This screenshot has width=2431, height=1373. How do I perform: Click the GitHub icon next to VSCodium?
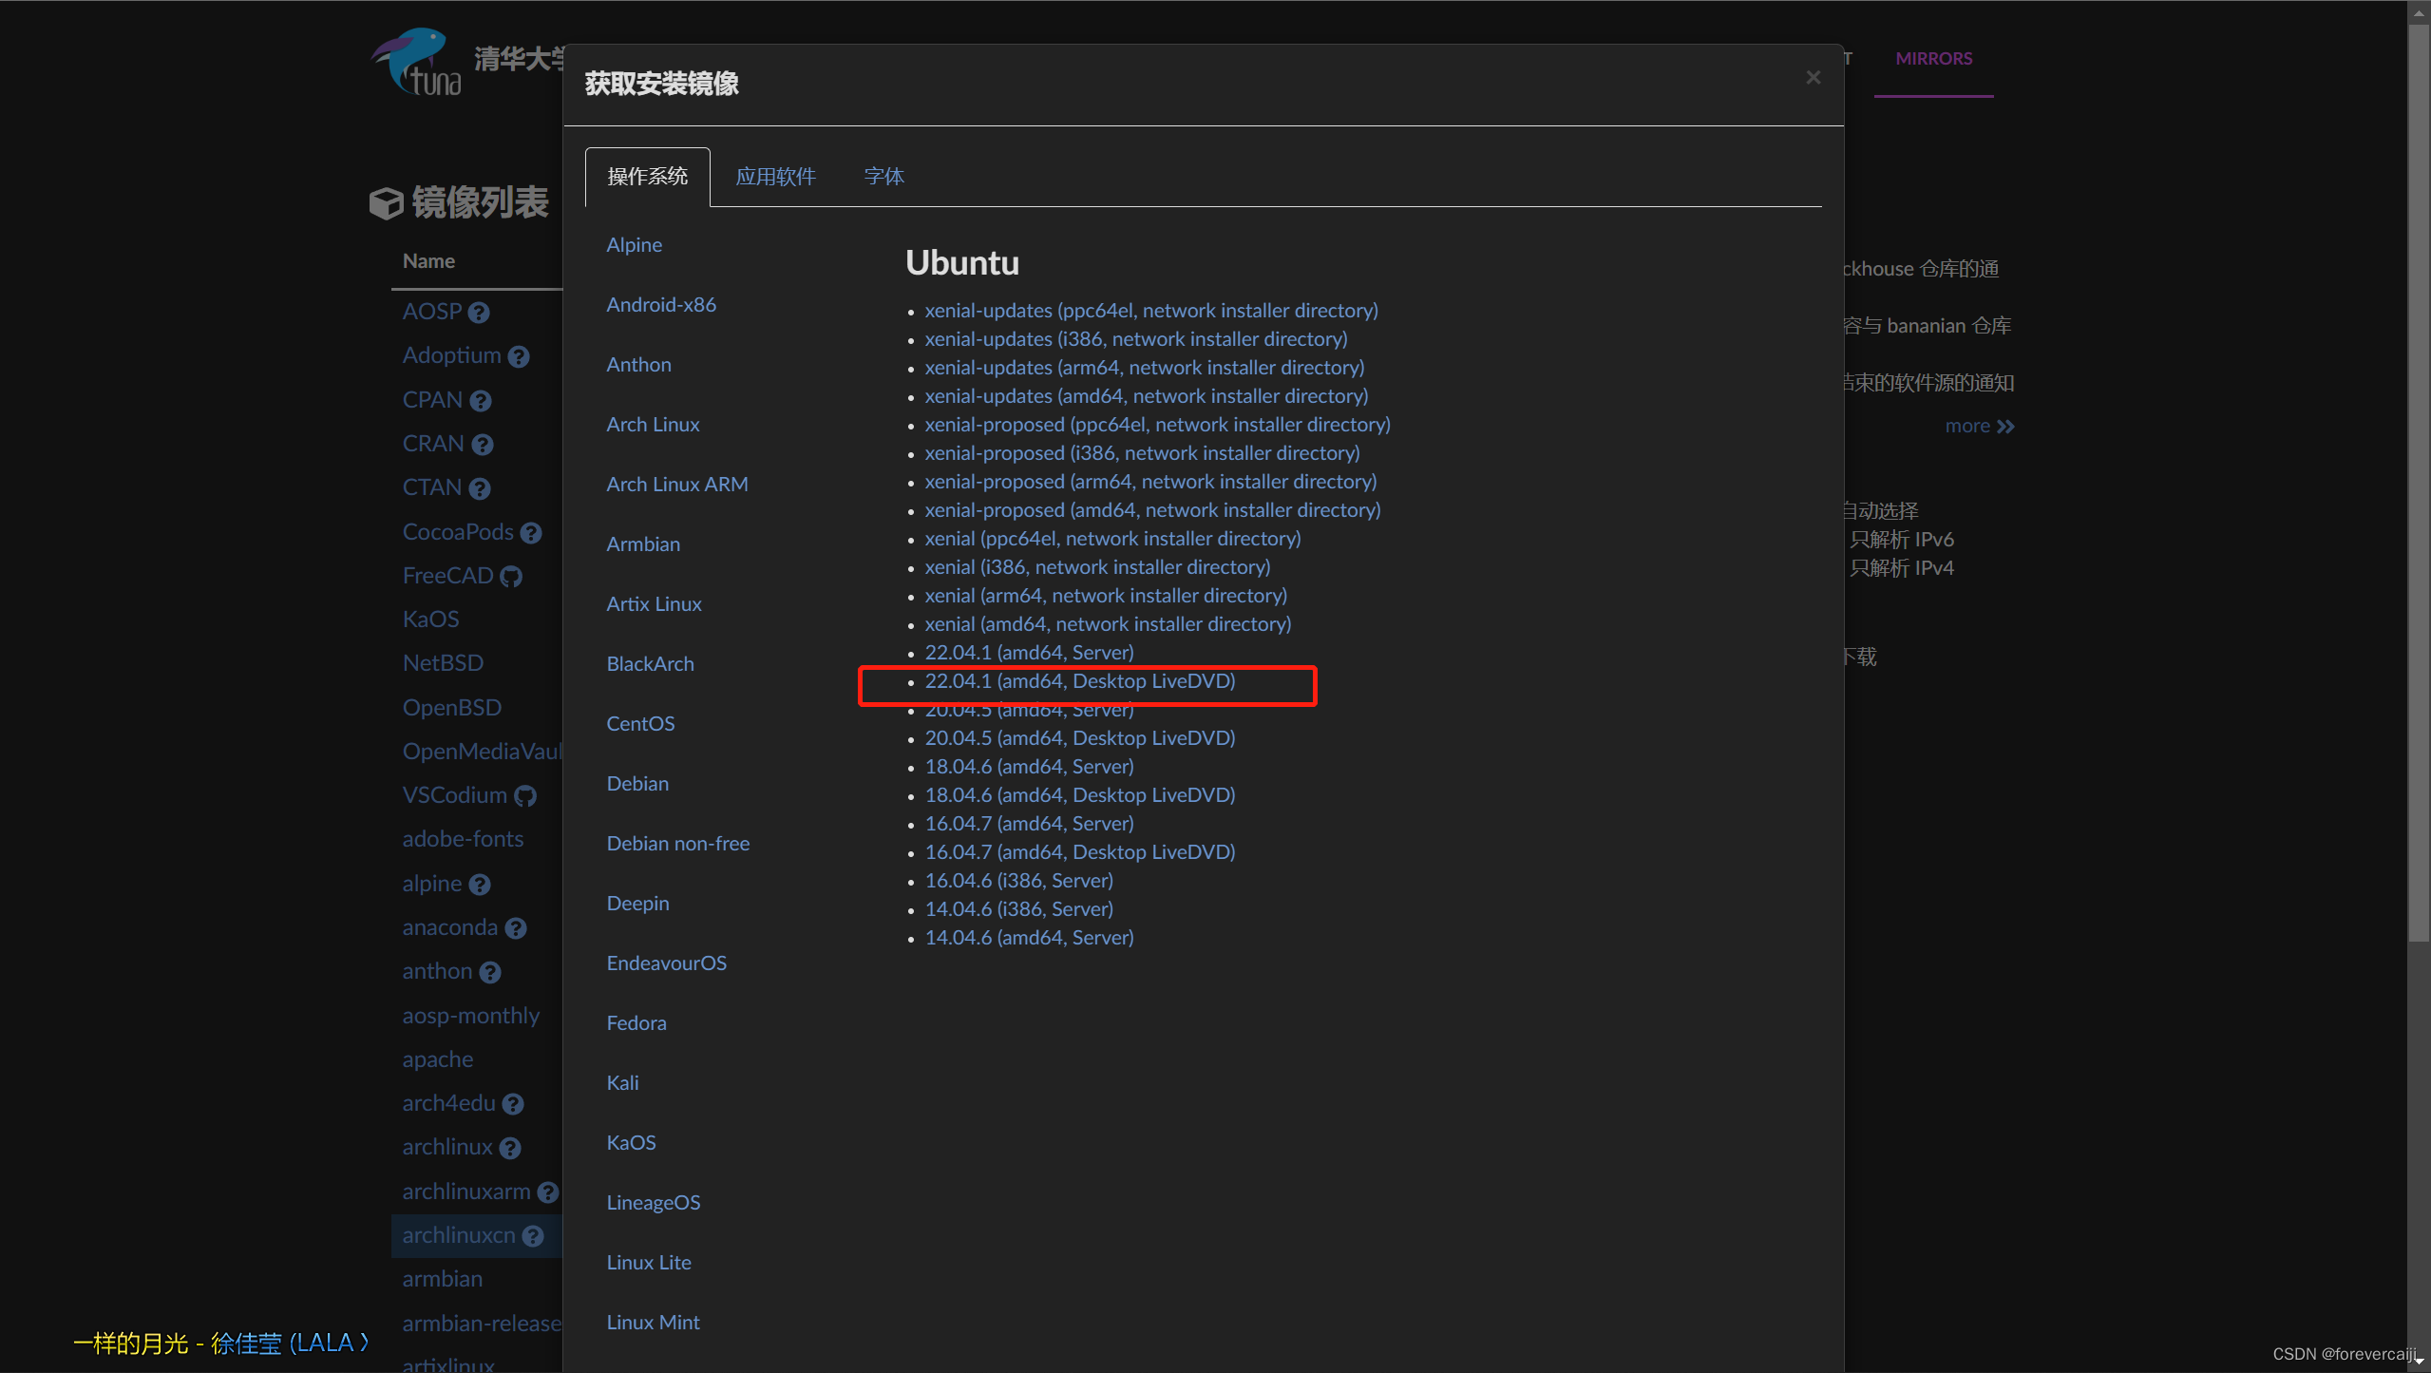pyautogui.click(x=525, y=796)
